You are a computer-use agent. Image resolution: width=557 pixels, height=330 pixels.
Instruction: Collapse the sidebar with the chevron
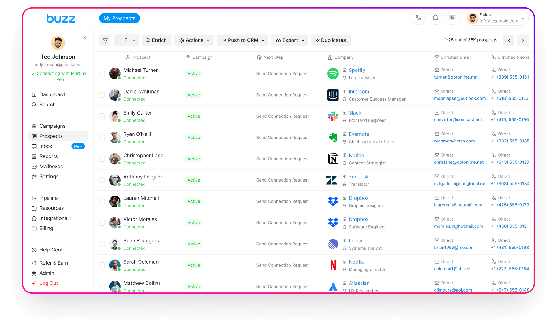(85, 37)
